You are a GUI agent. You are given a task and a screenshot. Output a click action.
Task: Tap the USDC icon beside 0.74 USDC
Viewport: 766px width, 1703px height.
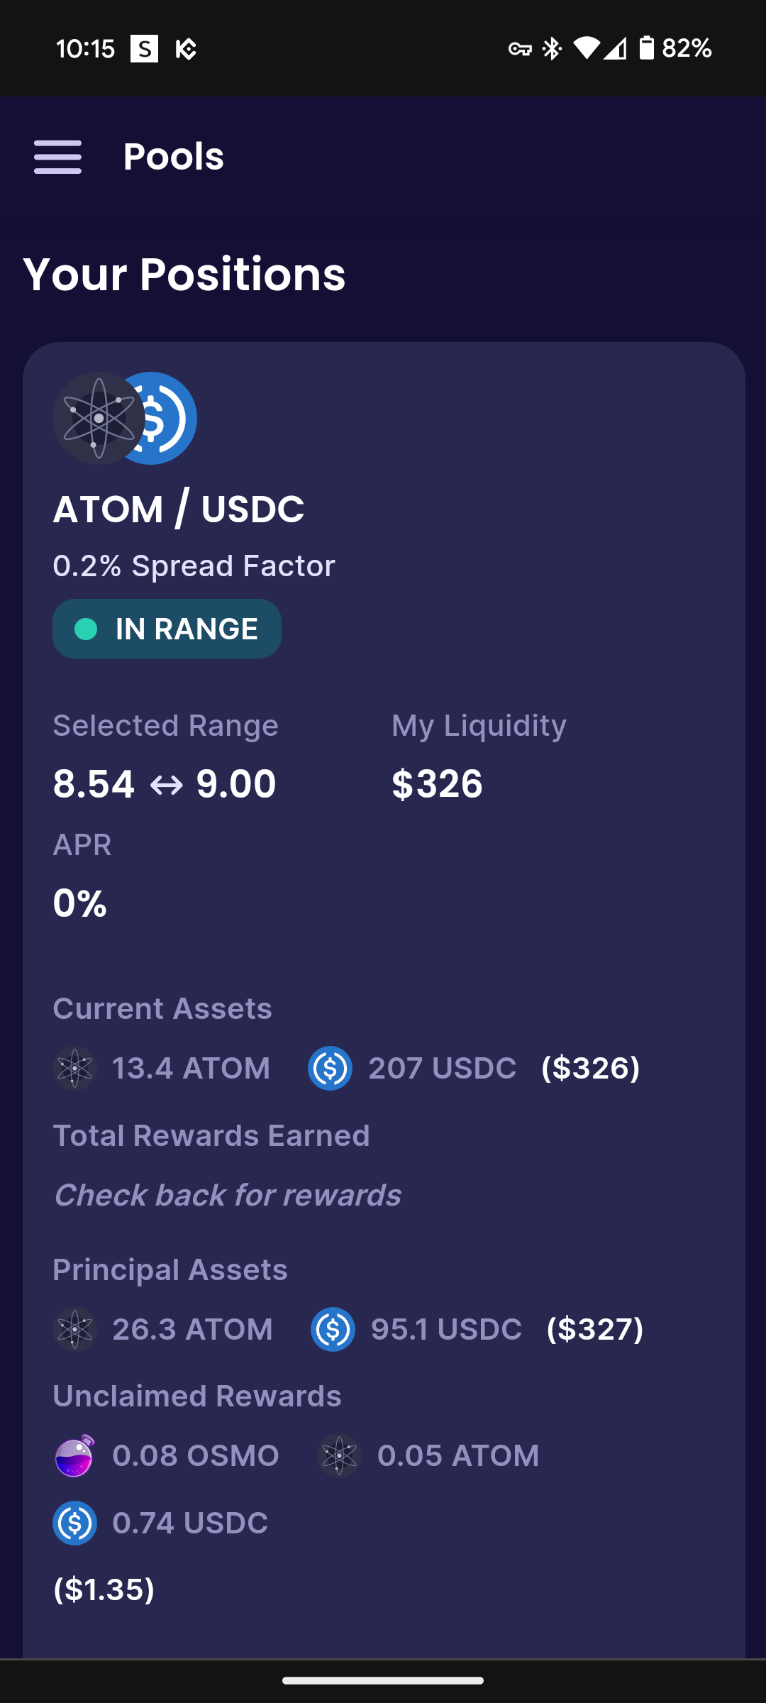click(x=75, y=1523)
